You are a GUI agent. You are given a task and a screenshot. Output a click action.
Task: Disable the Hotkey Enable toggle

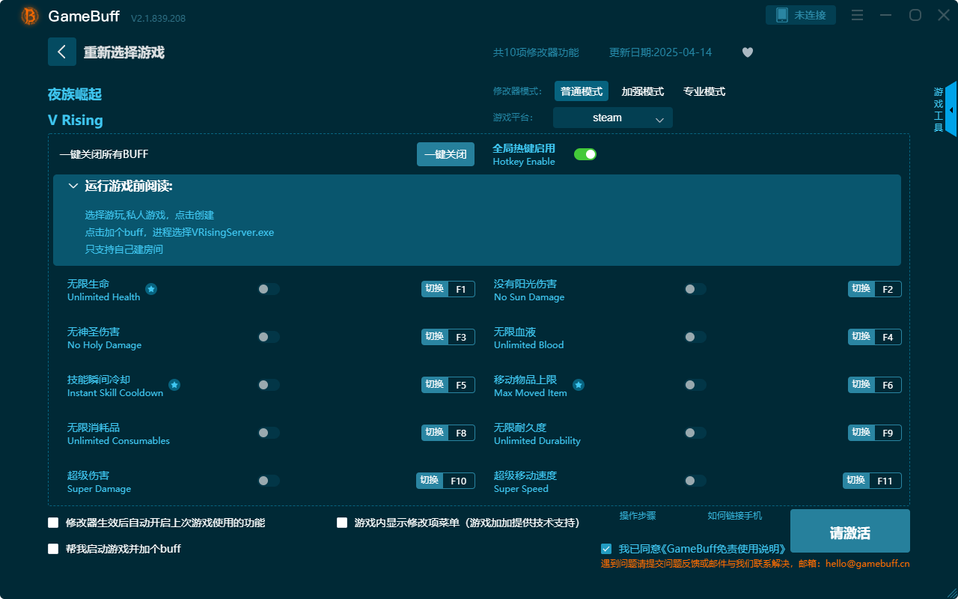[585, 153]
